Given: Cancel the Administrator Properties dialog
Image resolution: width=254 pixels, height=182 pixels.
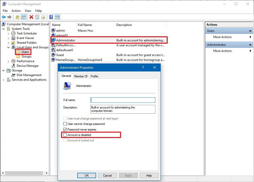Looking at the screenshot, I should click(x=107, y=175).
